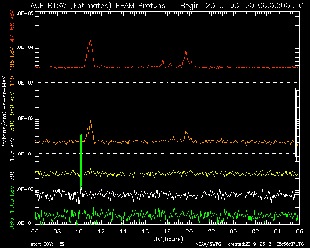Click the plot title ACE RTSW EPAM Protons

point(97,5)
